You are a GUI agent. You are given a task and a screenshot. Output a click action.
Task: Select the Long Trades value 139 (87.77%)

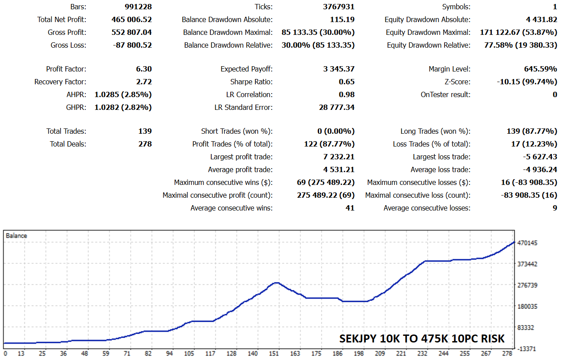coord(532,132)
